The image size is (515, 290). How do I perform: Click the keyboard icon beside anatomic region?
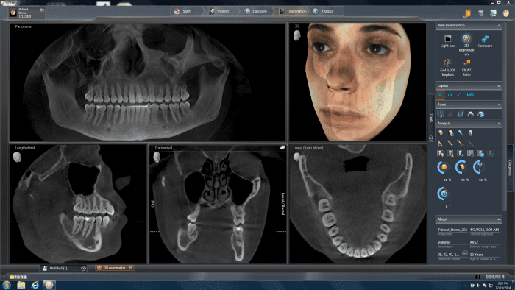click(x=465, y=253)
